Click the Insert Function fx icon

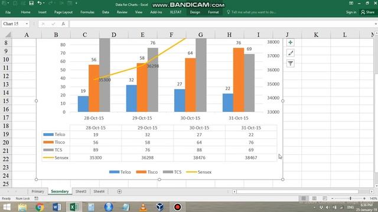pyautogui.click(x=63, y=24)
